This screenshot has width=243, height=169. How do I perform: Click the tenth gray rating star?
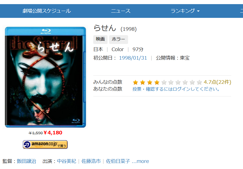point(199,82)
